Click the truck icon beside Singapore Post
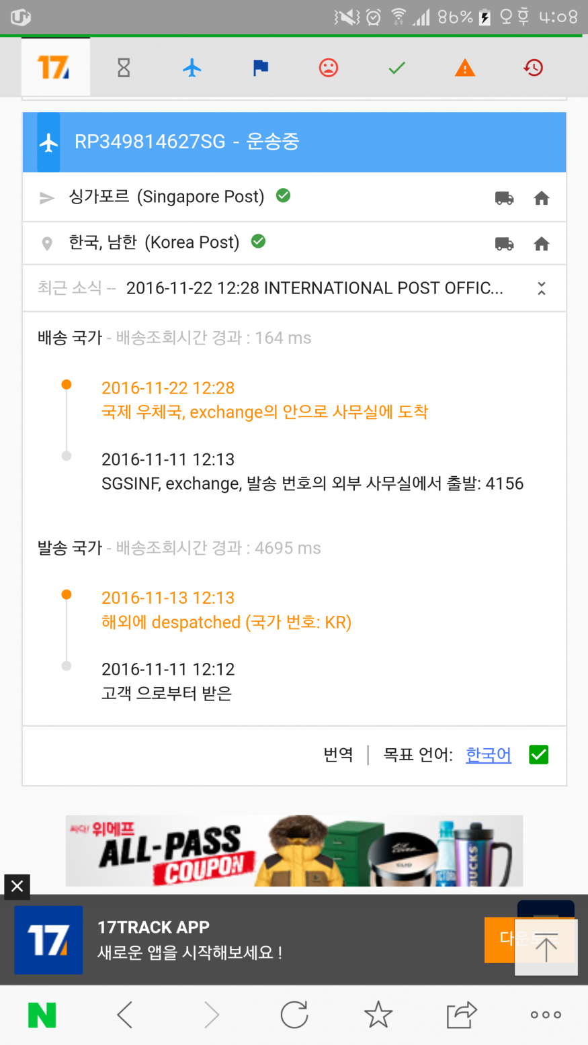The image size is (588, 1045). click(504, 198)
